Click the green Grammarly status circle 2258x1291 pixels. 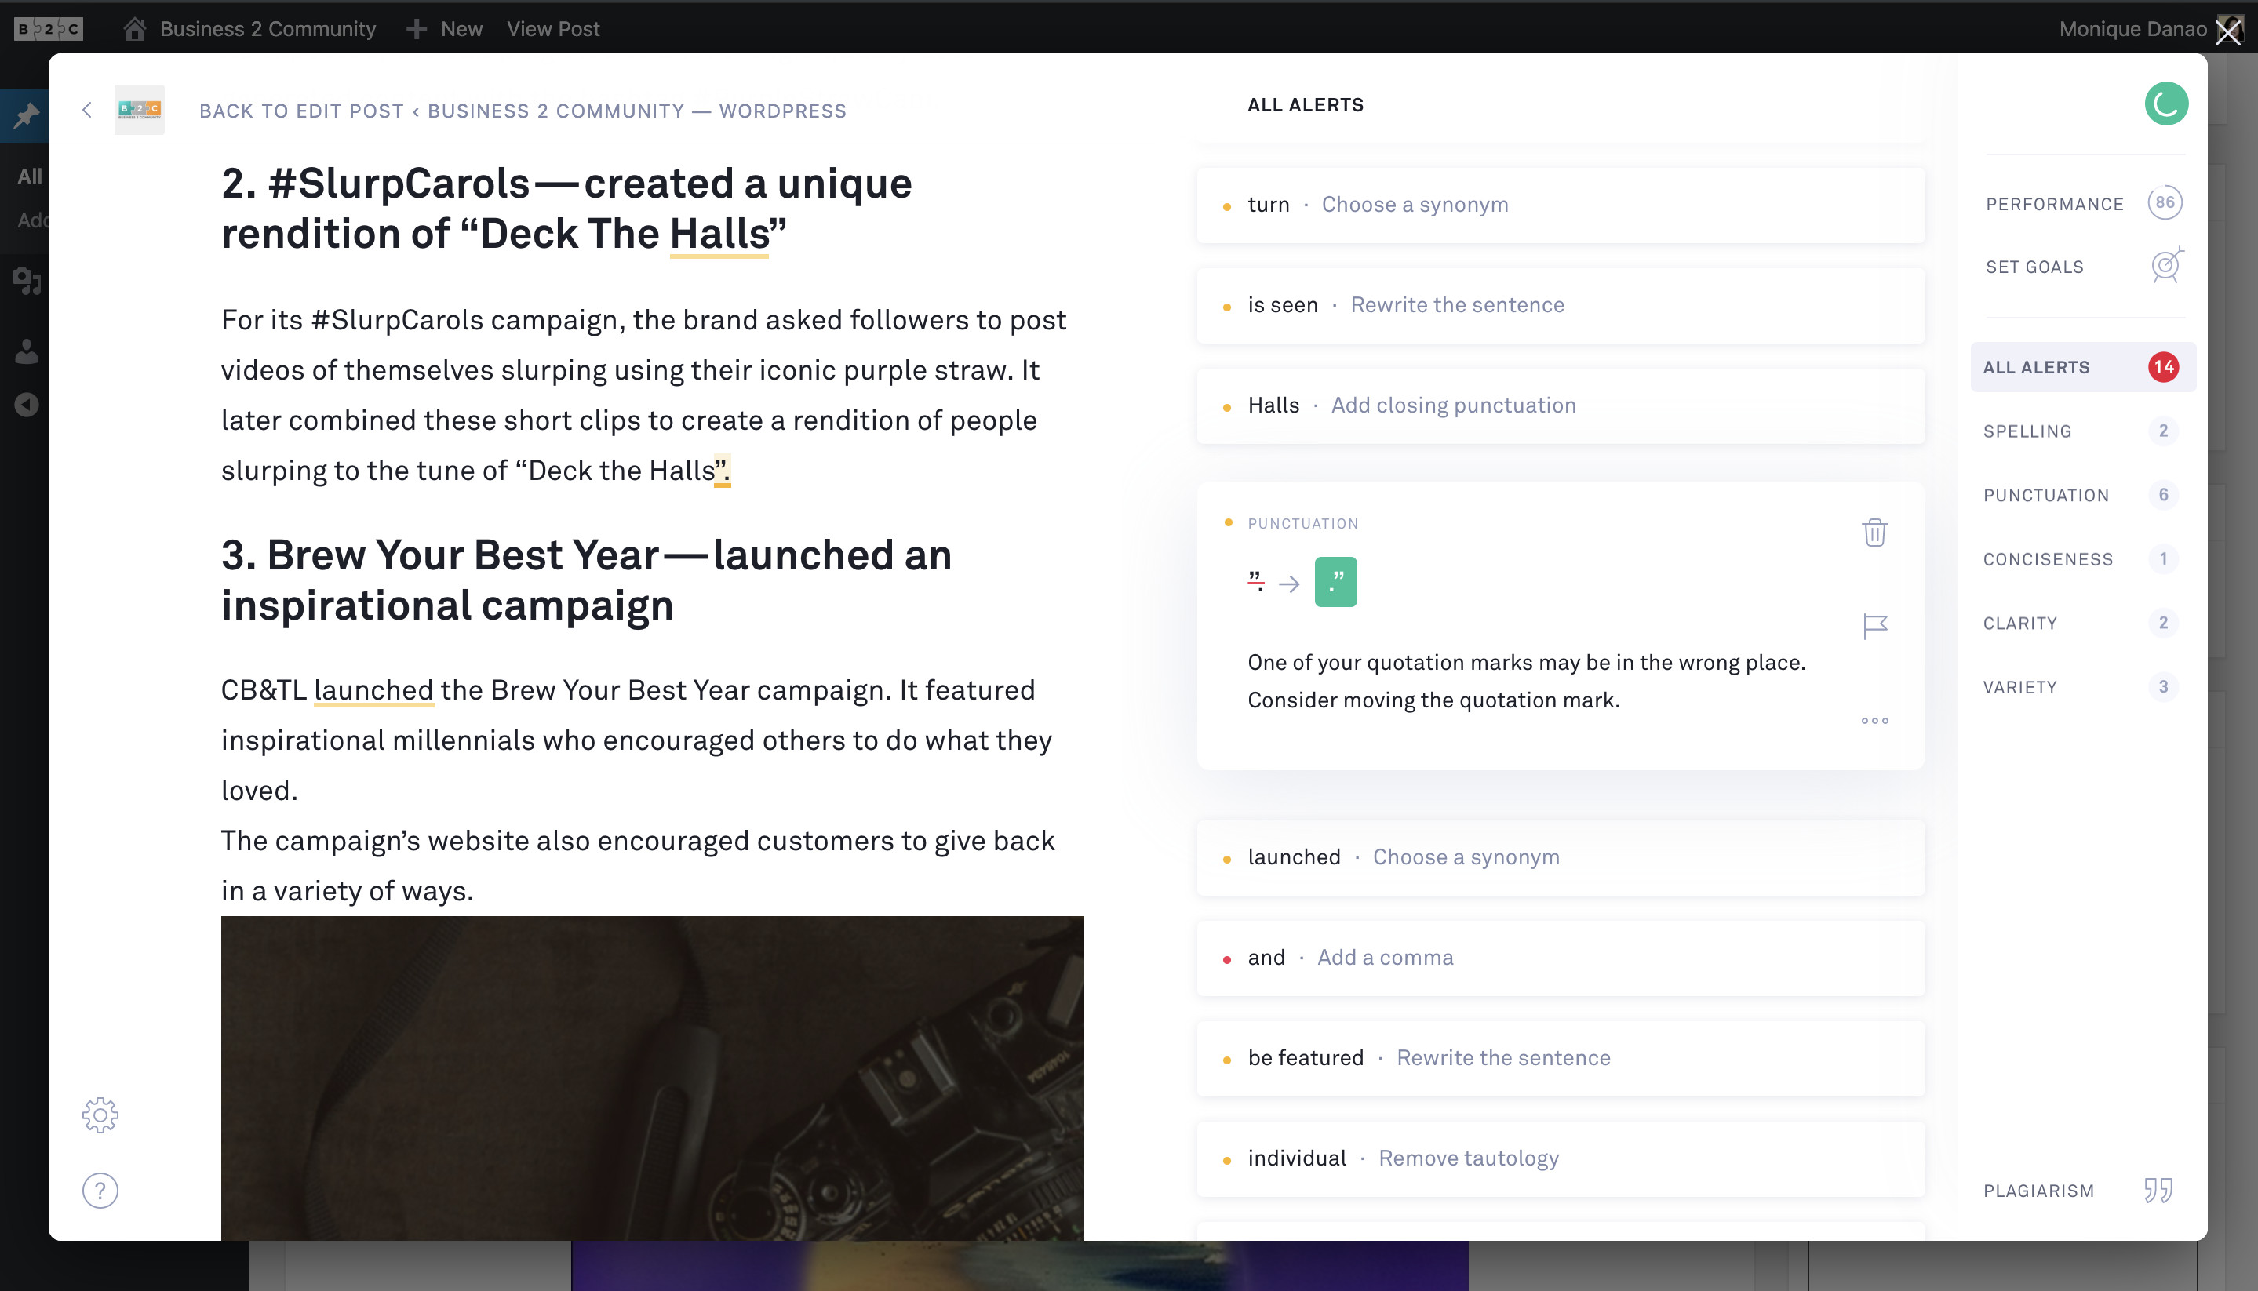pos(2165,104)
